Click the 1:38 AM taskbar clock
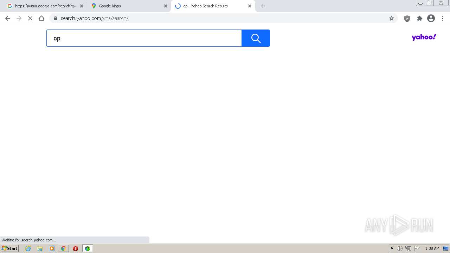 point(432,248)
